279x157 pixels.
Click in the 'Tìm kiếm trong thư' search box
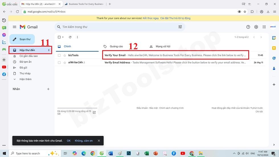(117, 27)
